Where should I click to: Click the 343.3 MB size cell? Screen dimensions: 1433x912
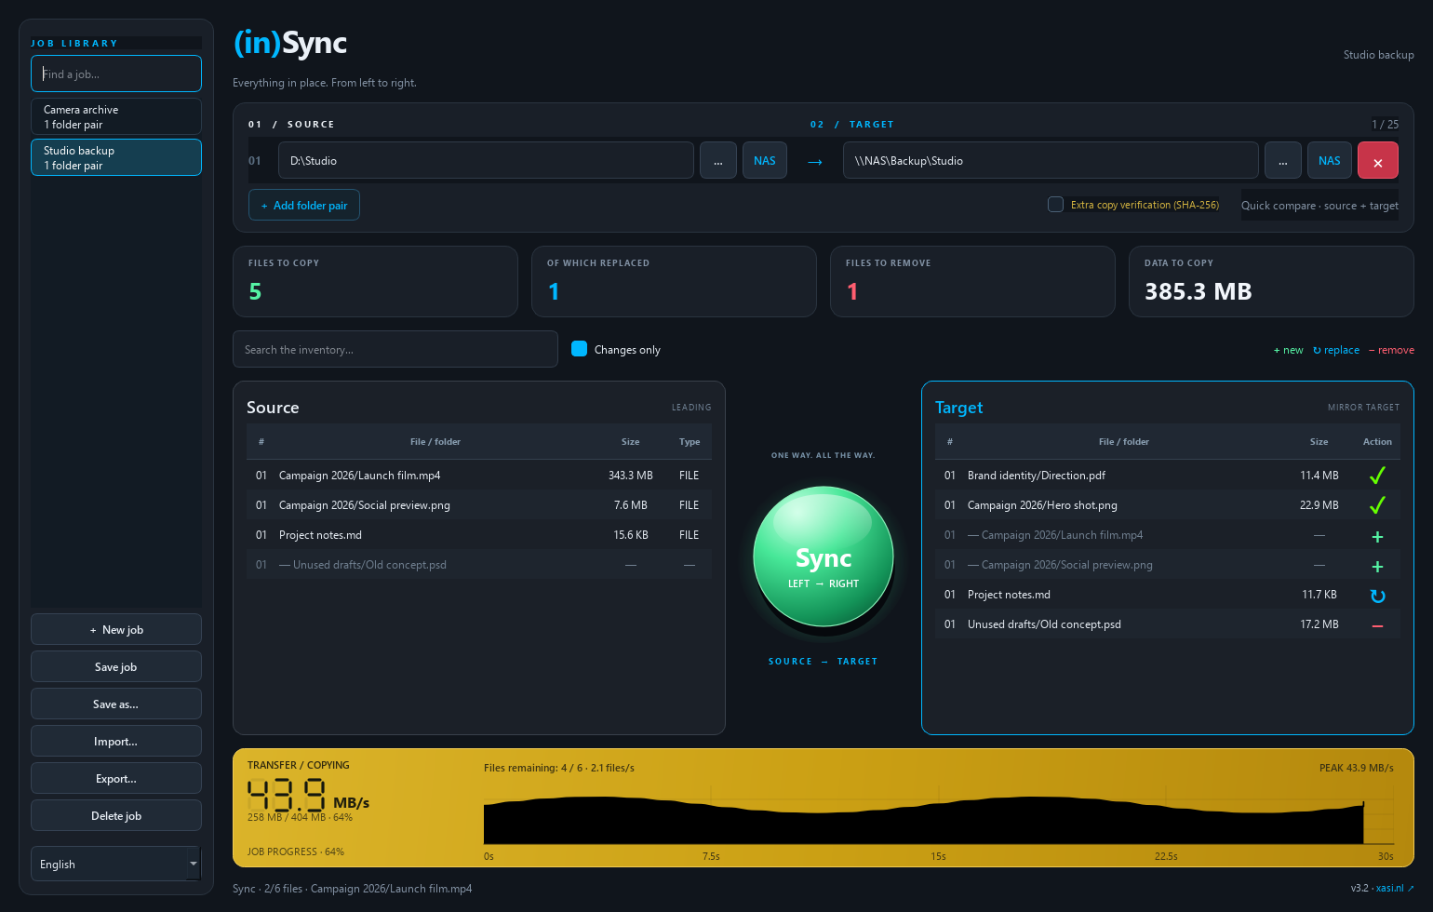630,476
